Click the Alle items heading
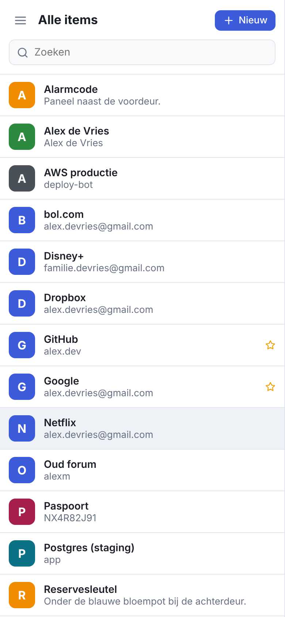 (68, 20)
